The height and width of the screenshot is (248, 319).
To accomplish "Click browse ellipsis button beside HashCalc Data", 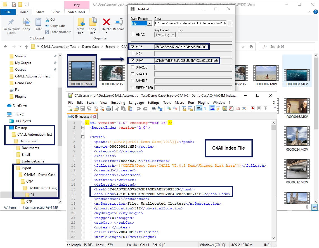I will pos(230,23).
